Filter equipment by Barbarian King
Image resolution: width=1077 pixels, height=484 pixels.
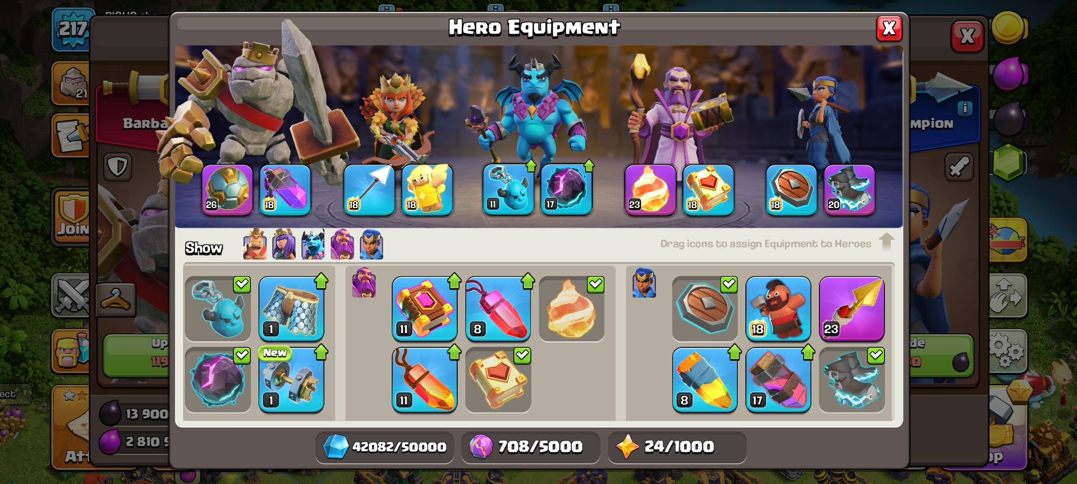[x=254, y=244]
